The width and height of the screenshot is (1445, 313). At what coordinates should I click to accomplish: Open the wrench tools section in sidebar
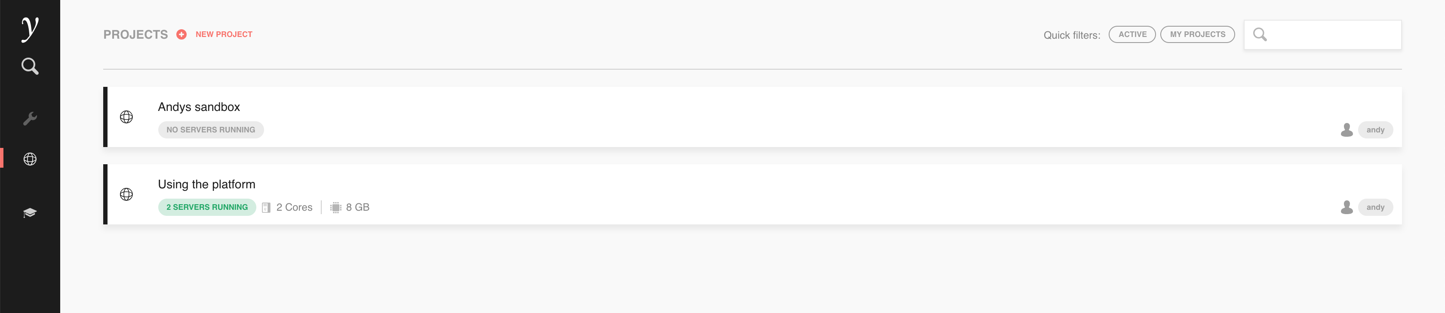(x=30, y=118)
